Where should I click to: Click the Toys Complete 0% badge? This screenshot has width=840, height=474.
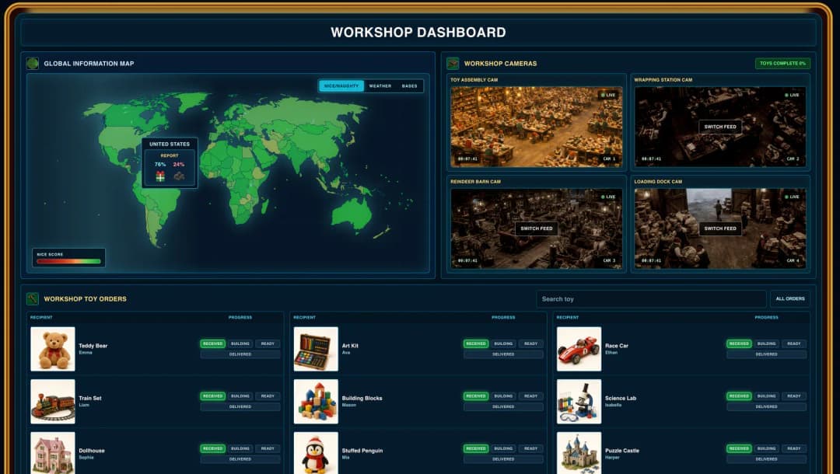point(782,63)
